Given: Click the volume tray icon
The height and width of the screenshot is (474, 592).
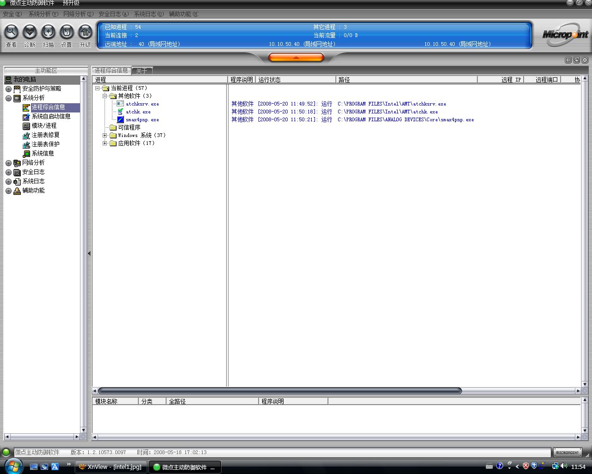Looking at the screenshot, I should click(563, 466).
